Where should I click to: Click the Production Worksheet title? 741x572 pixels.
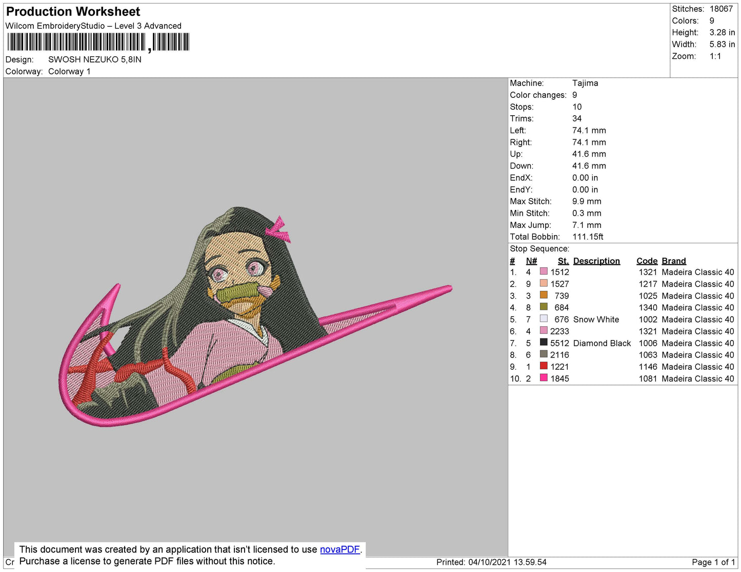click(x=73, y=11)
